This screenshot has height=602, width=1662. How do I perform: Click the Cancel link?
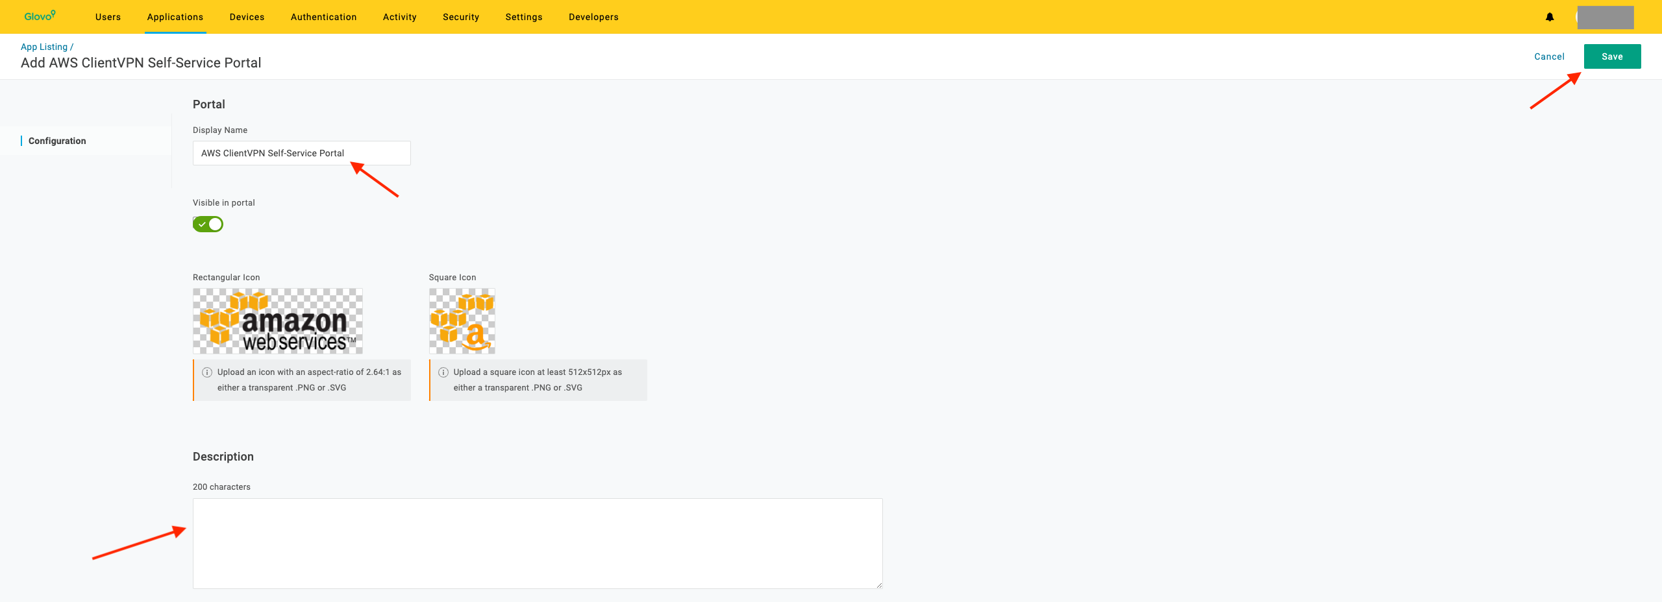(1549, 56)
